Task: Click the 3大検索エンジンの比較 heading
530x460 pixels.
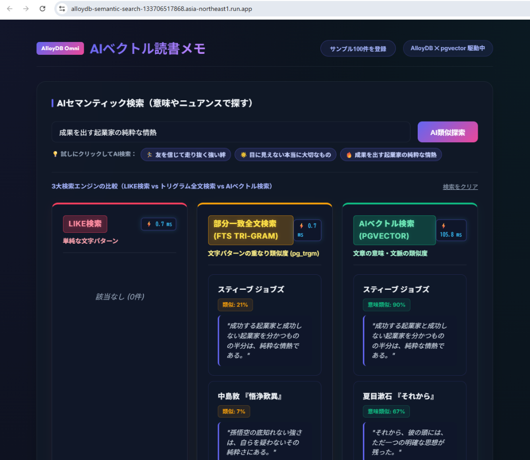Action: [x=161, y=186]
